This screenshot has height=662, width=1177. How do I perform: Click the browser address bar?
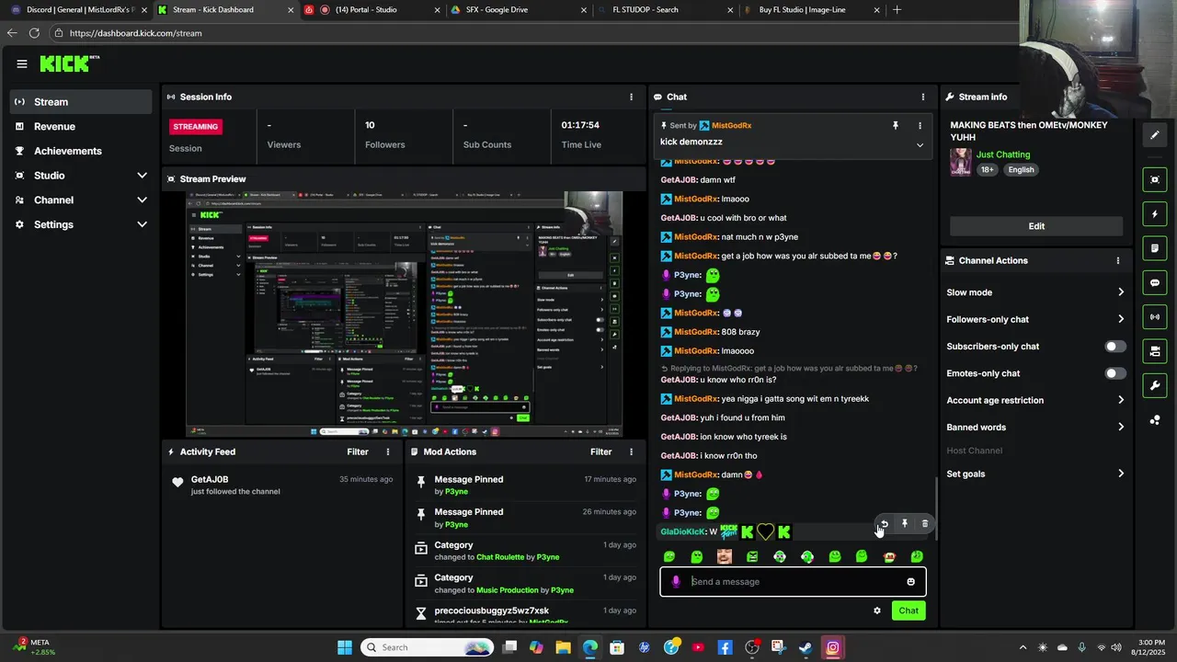[533, 33]
